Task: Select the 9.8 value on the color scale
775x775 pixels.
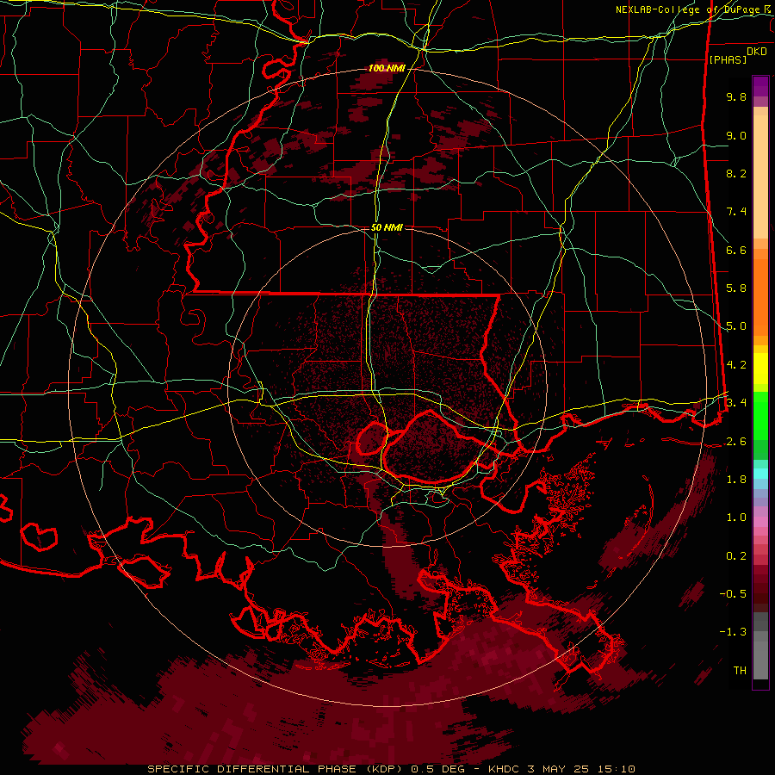Action: point(736,96)
